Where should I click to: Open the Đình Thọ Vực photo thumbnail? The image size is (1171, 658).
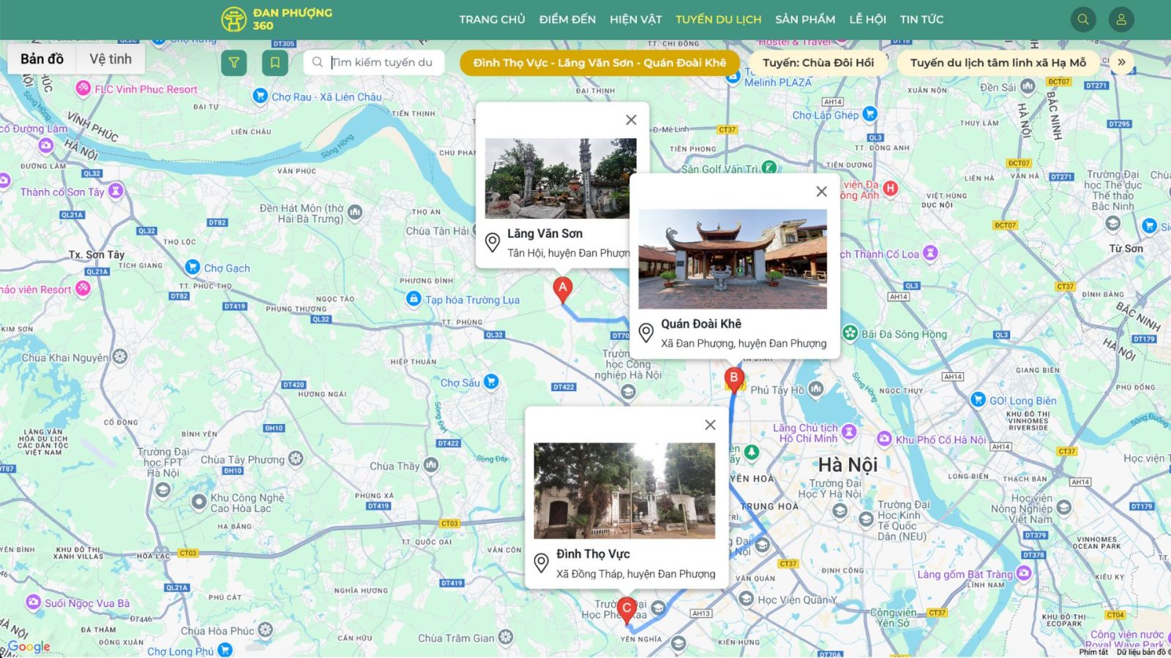tap(624, 491)
